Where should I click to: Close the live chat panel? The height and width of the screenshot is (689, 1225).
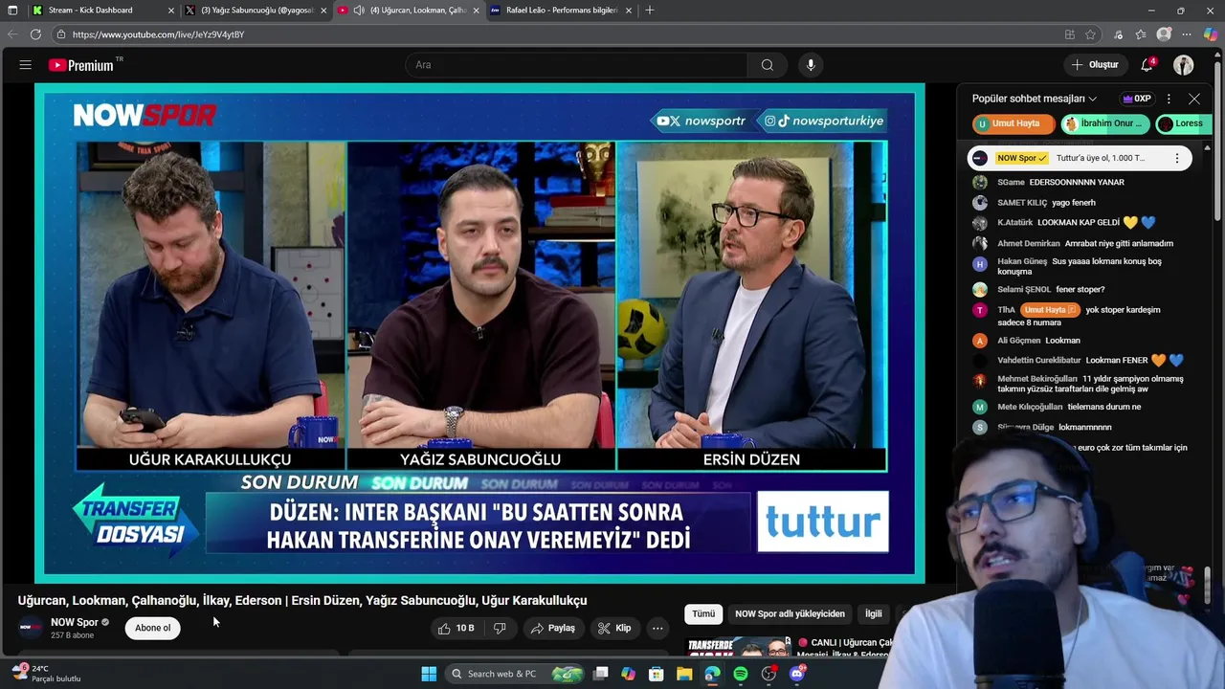1194,99
